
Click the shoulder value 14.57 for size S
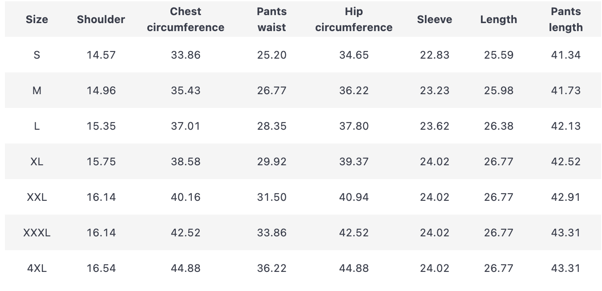click(101, 55)
